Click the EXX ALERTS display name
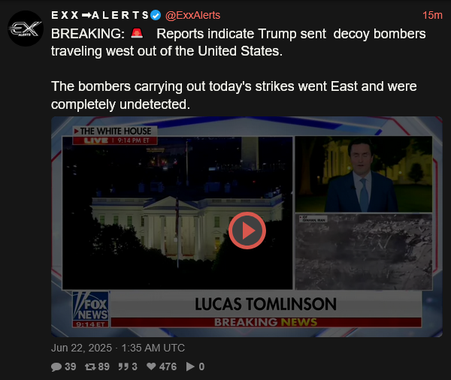Viewport: 451px width, 380px height. coord(100,15)
